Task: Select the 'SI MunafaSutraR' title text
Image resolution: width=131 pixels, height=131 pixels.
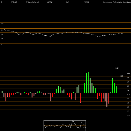Action: [x=32, y=2]
